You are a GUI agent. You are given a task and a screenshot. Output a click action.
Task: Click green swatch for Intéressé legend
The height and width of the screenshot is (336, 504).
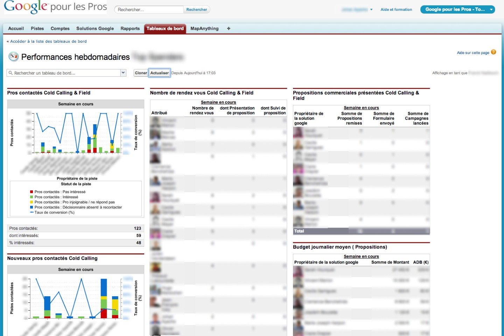31,197
